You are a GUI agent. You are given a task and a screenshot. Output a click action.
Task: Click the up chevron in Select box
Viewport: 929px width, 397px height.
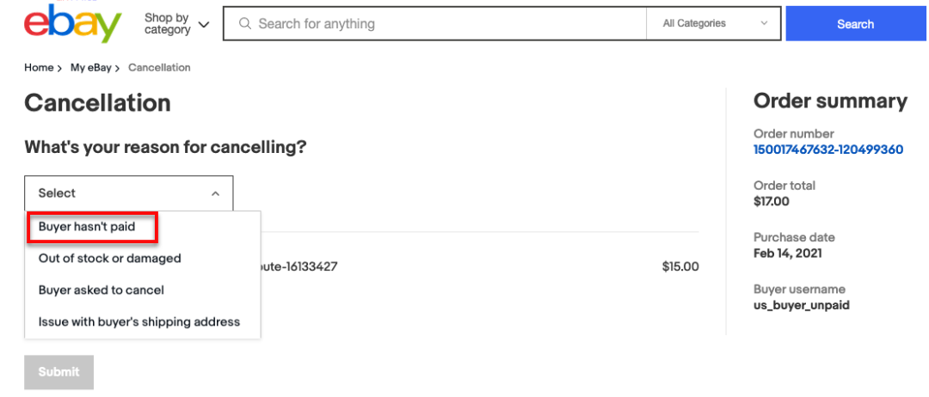pos(216,193)
